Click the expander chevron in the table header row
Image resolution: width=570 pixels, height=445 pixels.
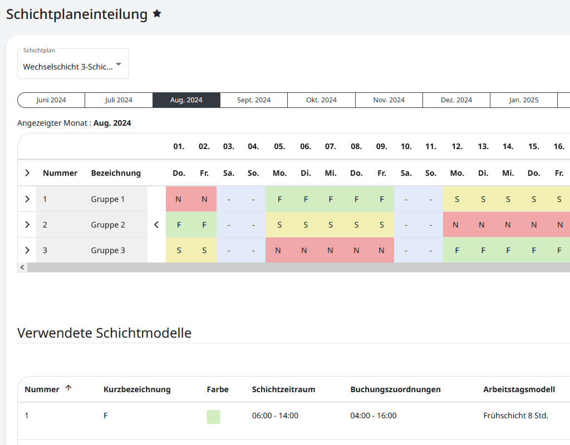click(26, 172)
